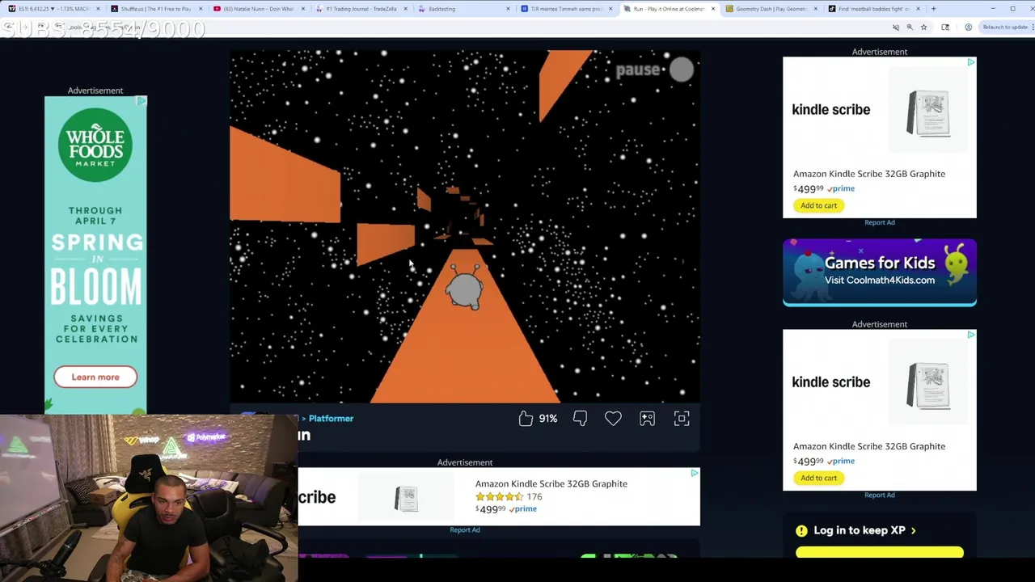Click the Whole Foods Market logo in the ad
Screen dimensions: 1035x582
95,146
